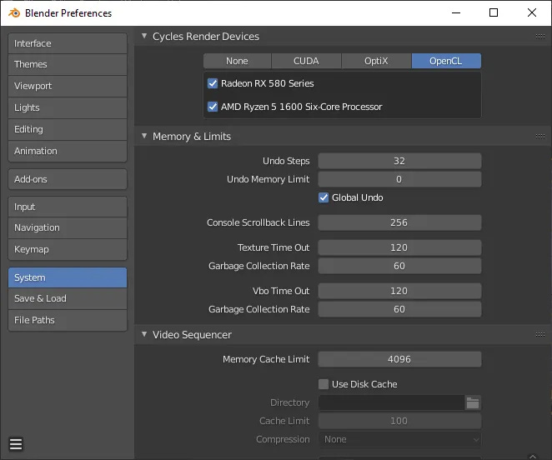Click the Undo Steps value field

coord(399,161)
